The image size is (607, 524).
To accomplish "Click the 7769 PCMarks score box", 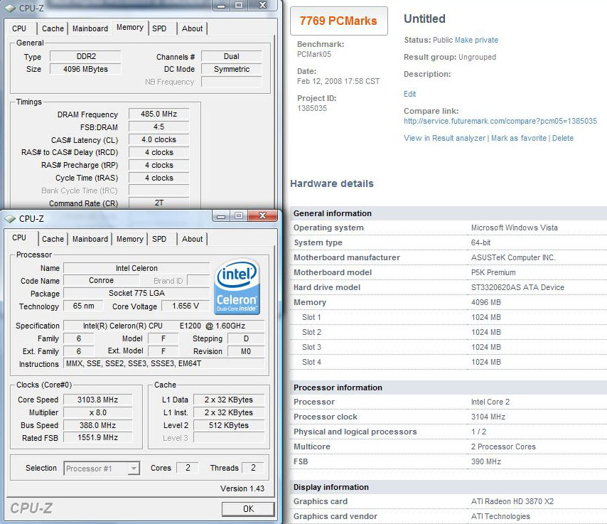I will click(x=339, y=21).
